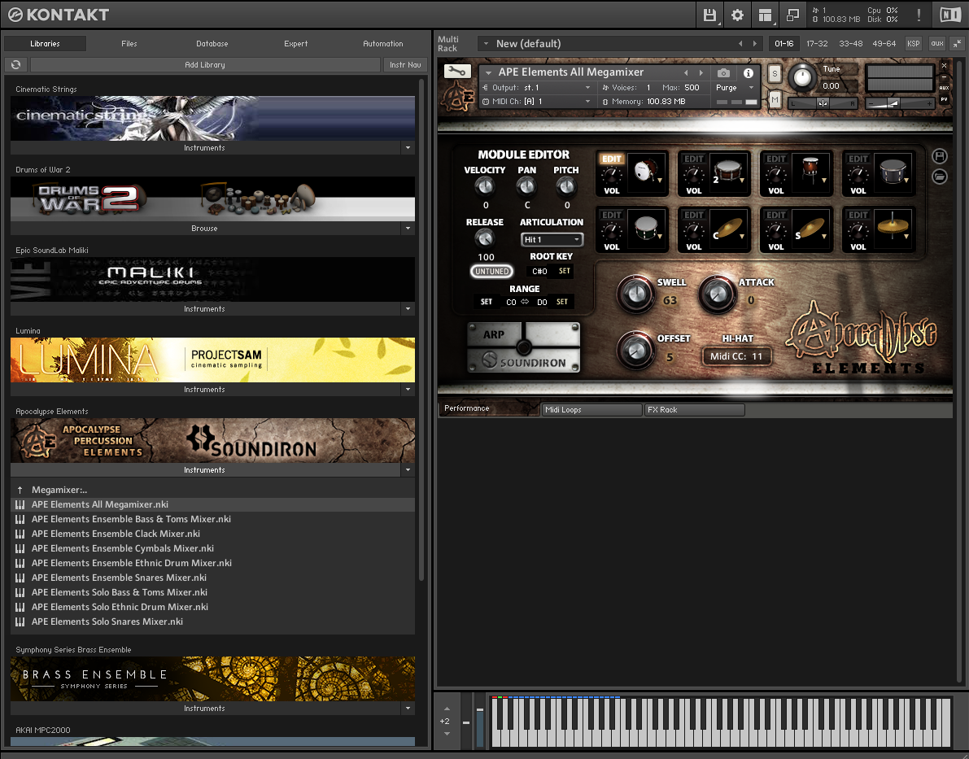Minimize the rack with the collapse arrows icon
The width and height of the screenshot is (969, 759).
click(x=957, y=43)
